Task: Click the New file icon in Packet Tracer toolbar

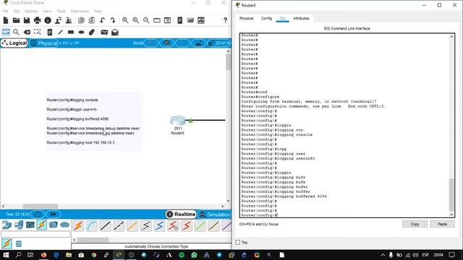Action: [x=6, y=20]
